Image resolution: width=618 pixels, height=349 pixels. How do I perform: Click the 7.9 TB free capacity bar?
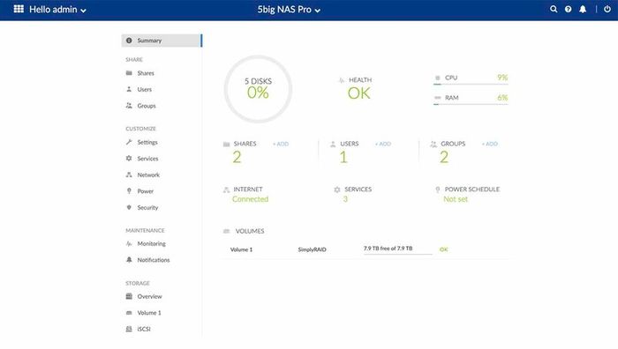397,249
